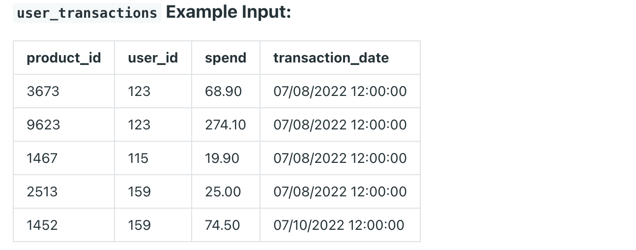Screen dimensions: 636x250
Task: Click user ID 159 in product 1452 row
Action: click(x=139, y=225)
